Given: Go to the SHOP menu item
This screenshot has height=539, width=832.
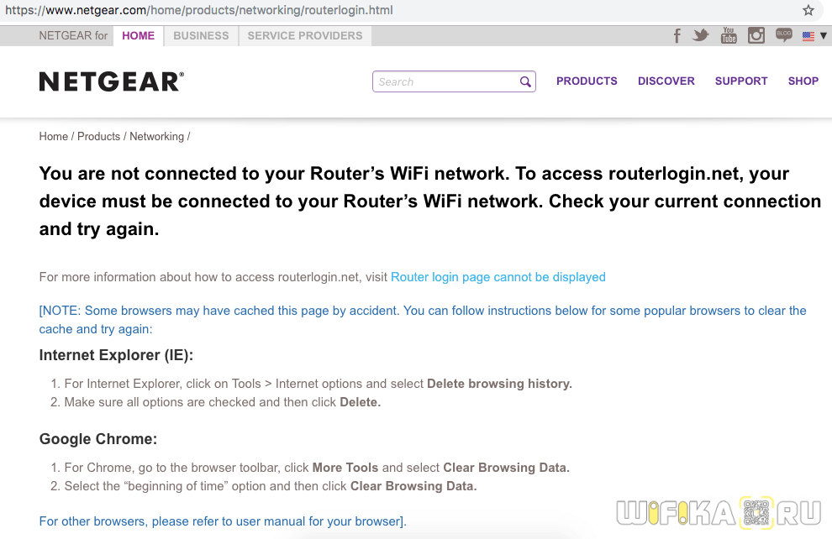Looking at the screenshot, I should pos(803,81).
